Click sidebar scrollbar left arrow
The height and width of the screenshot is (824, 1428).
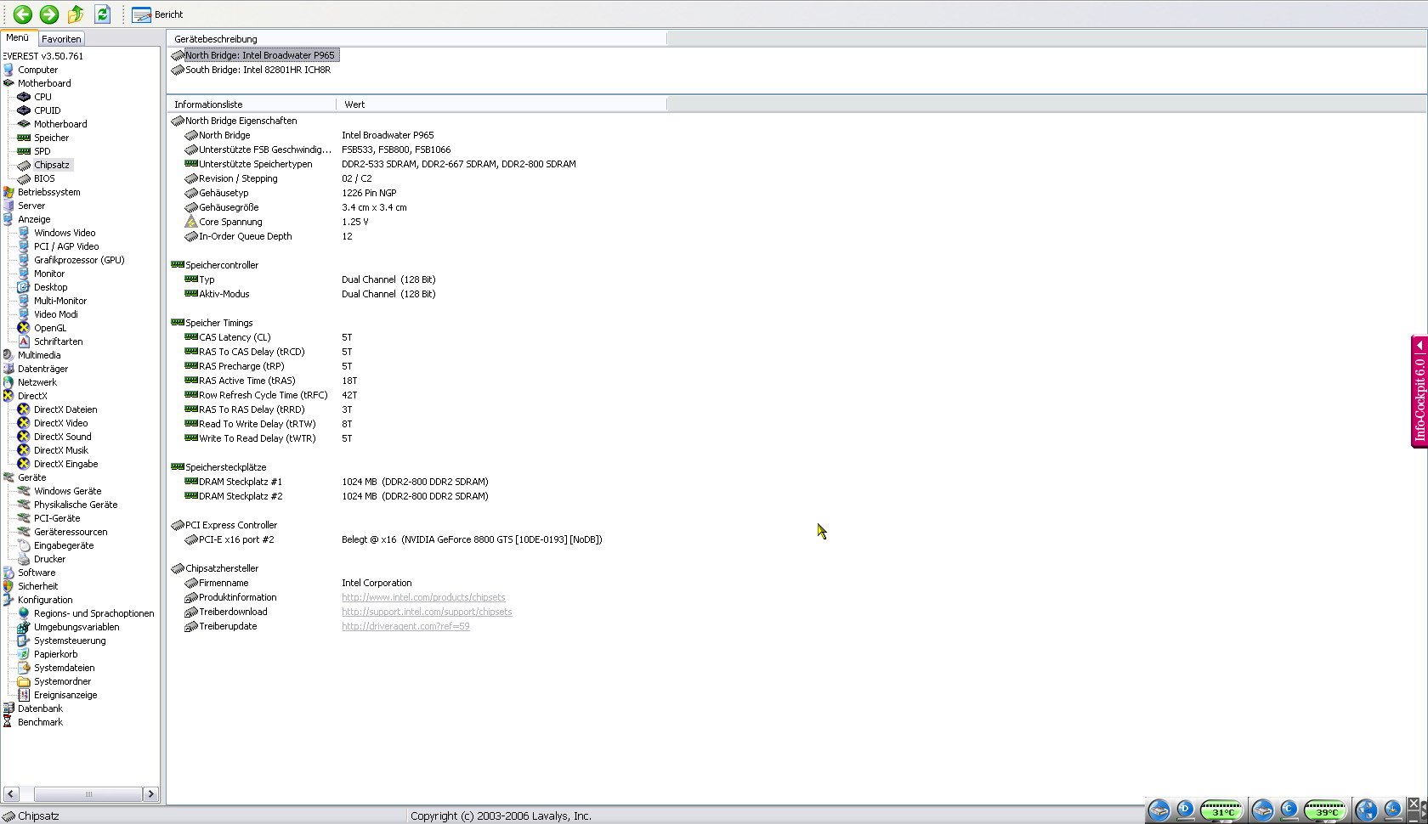coord(10,794)
